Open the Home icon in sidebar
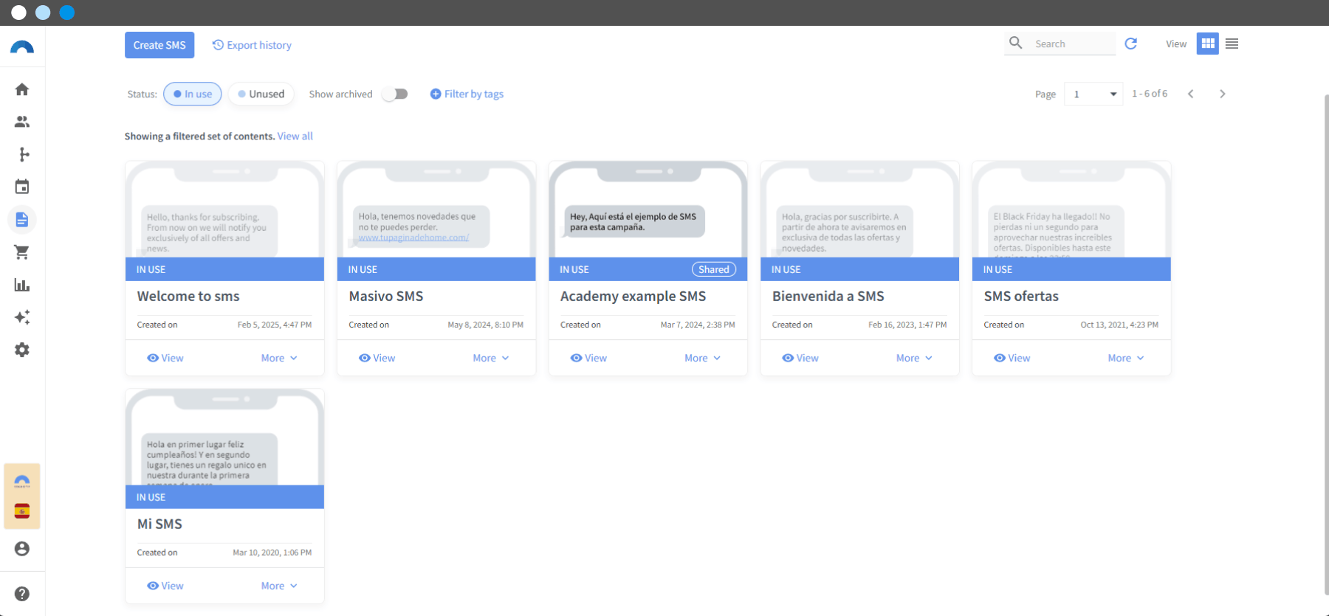The image size is (1329, 616). tap(22, 89)
